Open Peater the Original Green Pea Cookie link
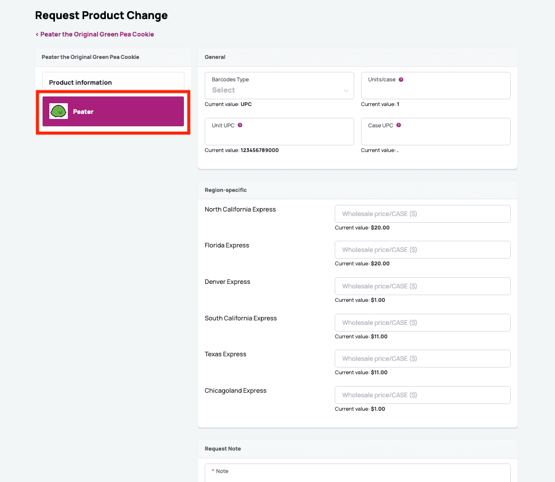 coord(96,34)
